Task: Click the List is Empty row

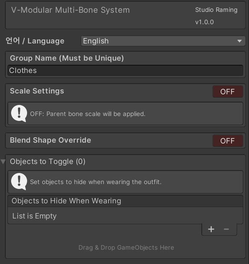Action: coord(125,216)
